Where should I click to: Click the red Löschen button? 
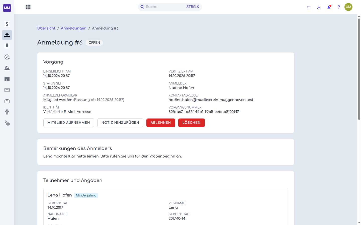point(192,123)
